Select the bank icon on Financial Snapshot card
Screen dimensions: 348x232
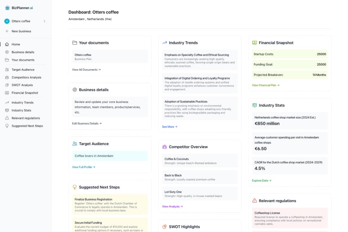[255, 43]
